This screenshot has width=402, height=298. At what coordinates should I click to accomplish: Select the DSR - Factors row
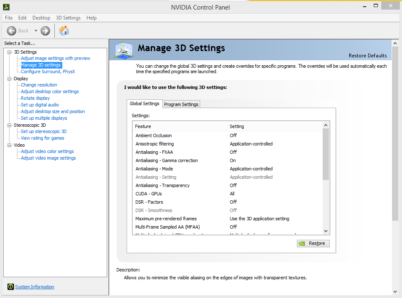click(x=228, y=202)
